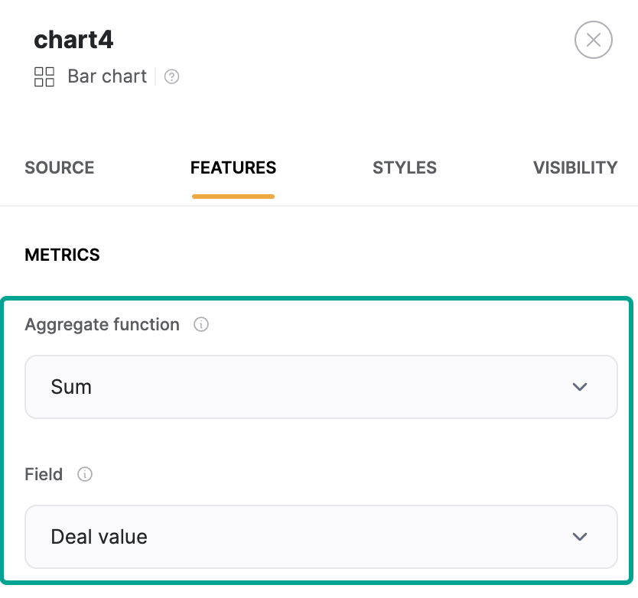This screenshot has height=598, width=638.
Task: Go to the VISIBILITY tab
Action: tap(575, 168)
